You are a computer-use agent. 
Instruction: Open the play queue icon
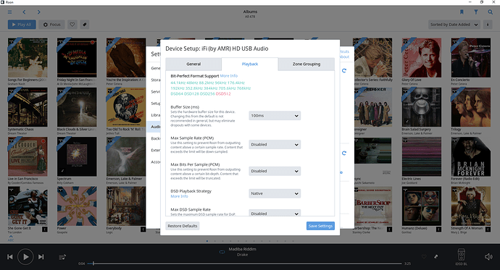(x=62, y=257)
